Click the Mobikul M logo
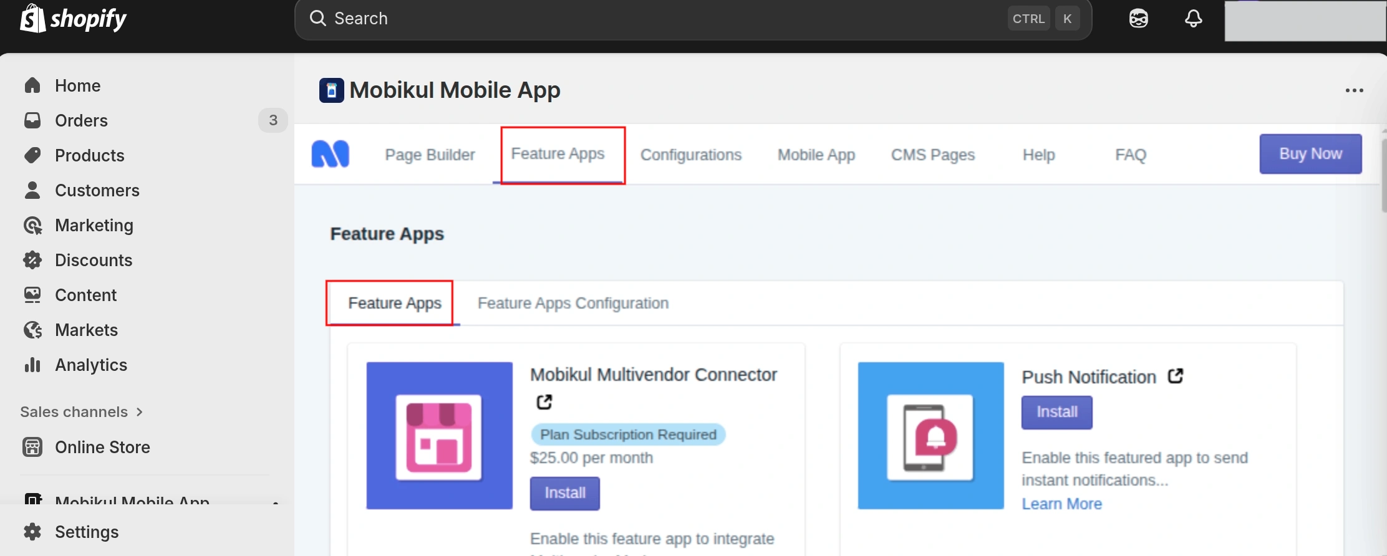The height and width of the screenshot is (556, 1387). click(331, 154)
